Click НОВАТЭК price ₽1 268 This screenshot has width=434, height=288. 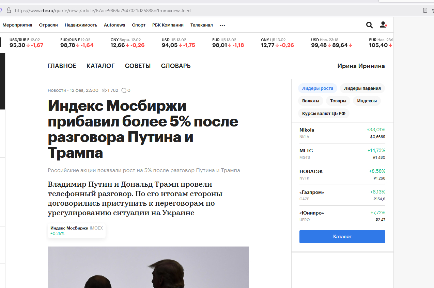point(379,178)
